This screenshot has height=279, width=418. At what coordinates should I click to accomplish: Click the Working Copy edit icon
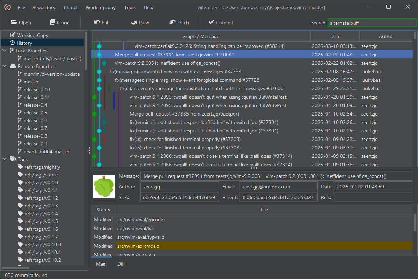(x=13, y=35)
